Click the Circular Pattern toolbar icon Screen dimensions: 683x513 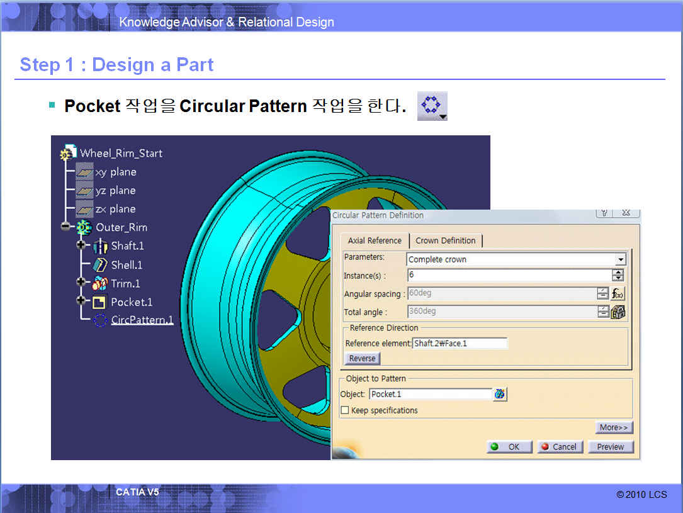tap(432, 106)
